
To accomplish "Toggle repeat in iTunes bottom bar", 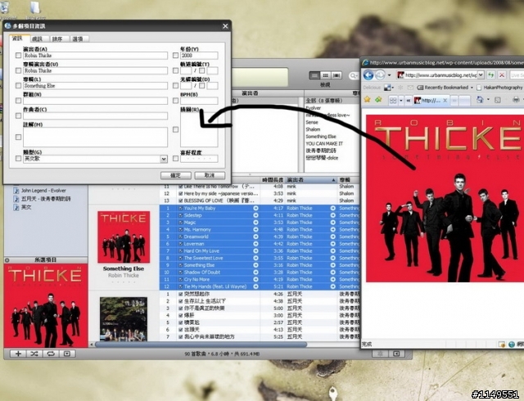I will 51,354.
